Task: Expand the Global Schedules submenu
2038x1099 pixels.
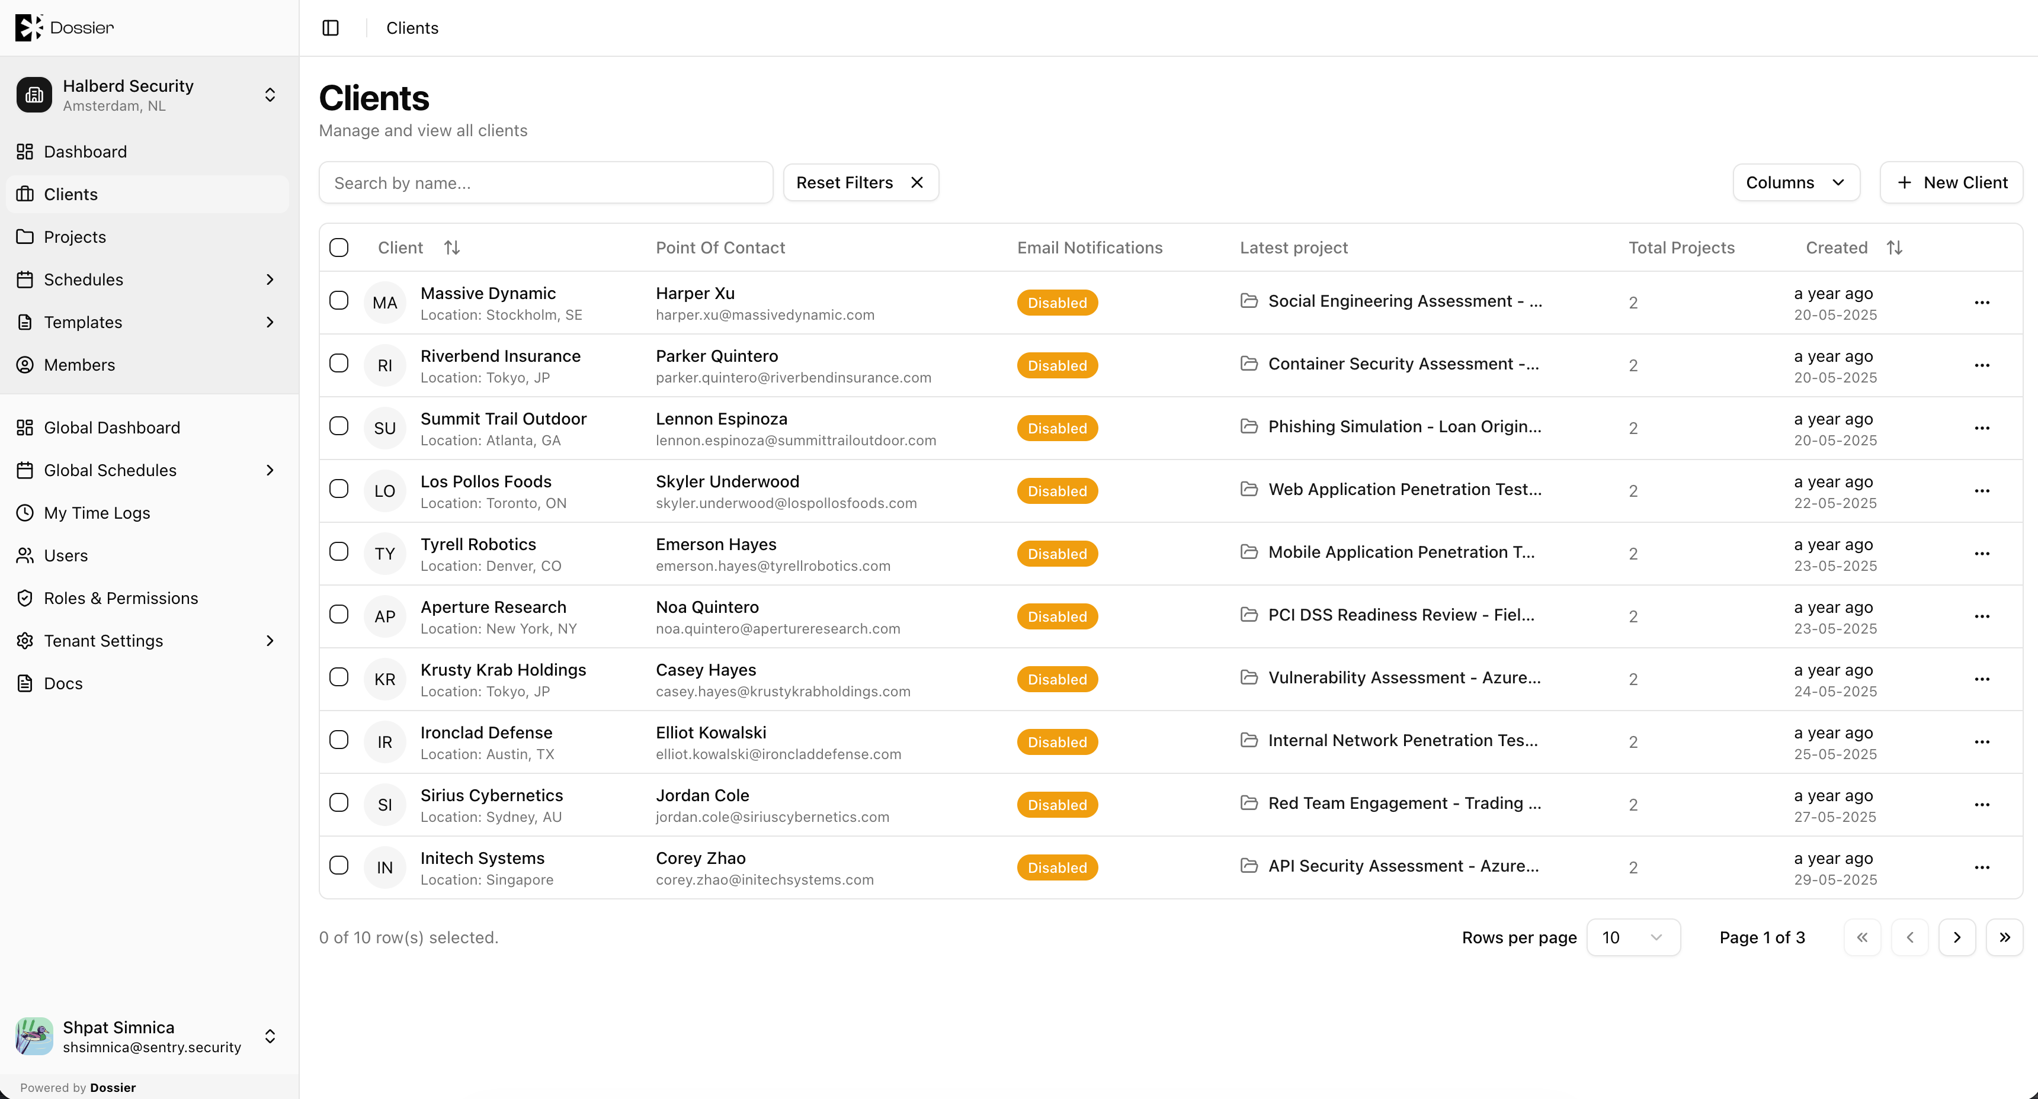Action: (x=270, y=470)
